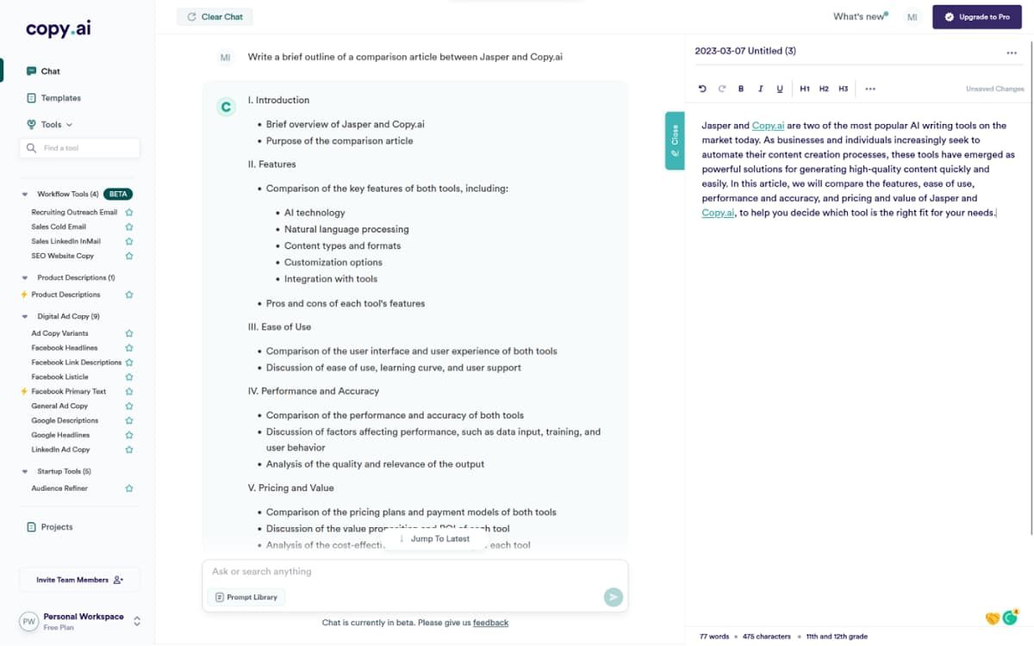Click the Upgrade to Pro button

[977, 16]
